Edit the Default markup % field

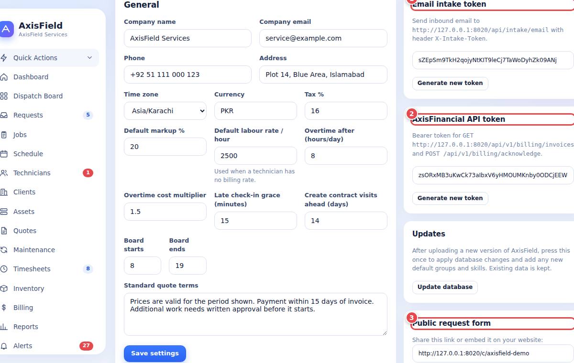click(165, 147)
